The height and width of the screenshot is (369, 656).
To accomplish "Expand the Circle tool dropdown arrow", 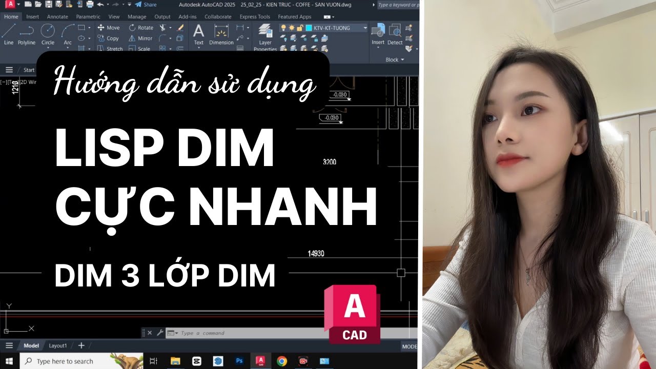I will pos(48,48).
